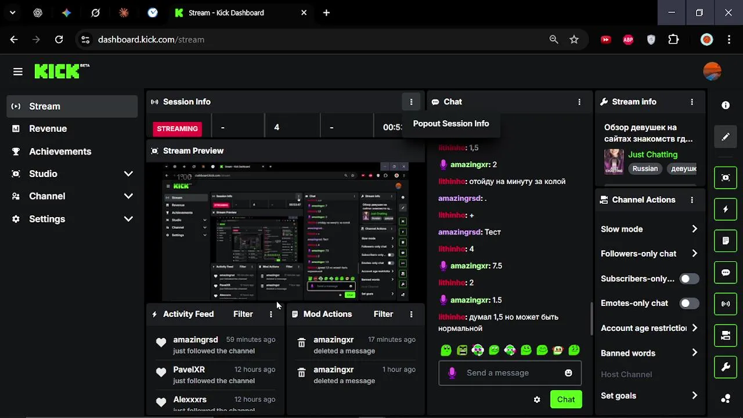The height and width of the screenshot is (418, 743).
Task: Toggle the Session Info broadcast icon in sidebar
Action: [726, 304]
